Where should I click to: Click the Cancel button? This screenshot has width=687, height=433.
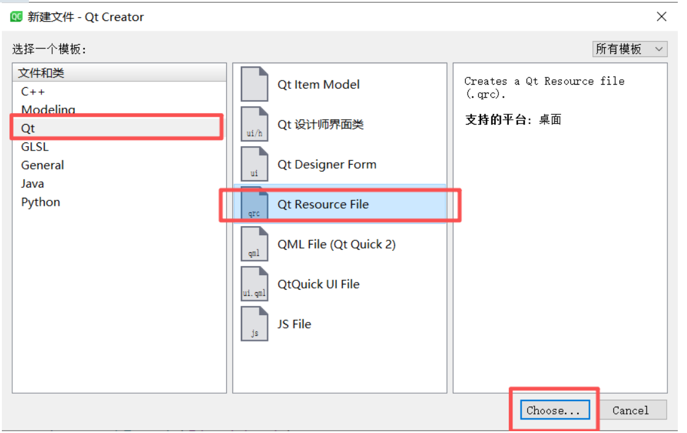tap(630, 410)
